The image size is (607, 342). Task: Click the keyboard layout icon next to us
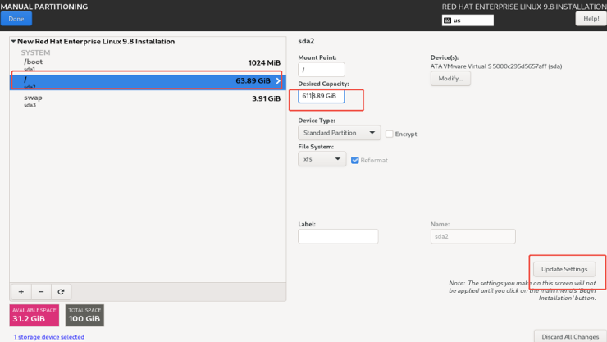click(448, 21)
